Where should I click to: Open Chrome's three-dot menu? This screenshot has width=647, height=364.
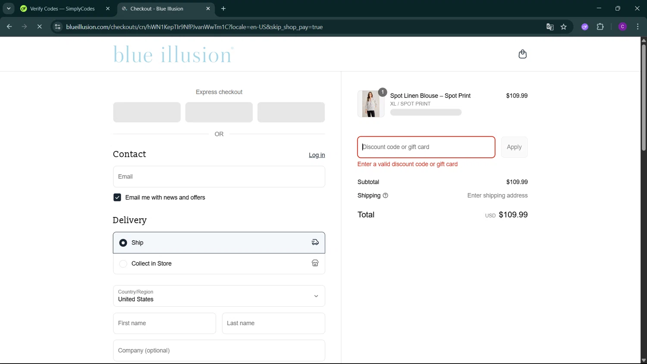[x=638, y=27]
